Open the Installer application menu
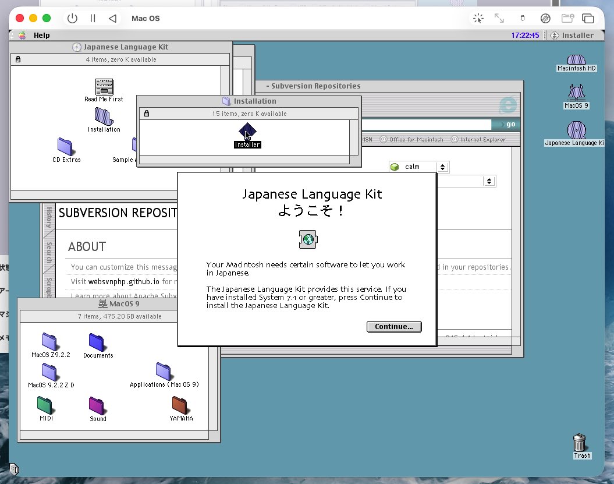Image resolution: width=614 pixels, height=484 pixels. (x=572, y=36)
